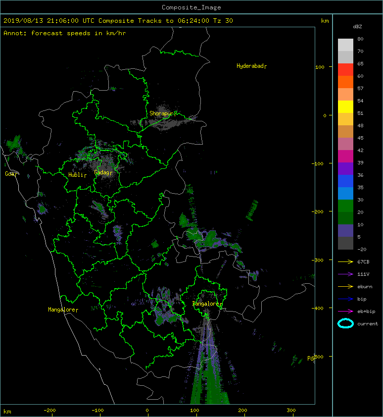Pick the slate purple swatch above label 5

[345, 231]
